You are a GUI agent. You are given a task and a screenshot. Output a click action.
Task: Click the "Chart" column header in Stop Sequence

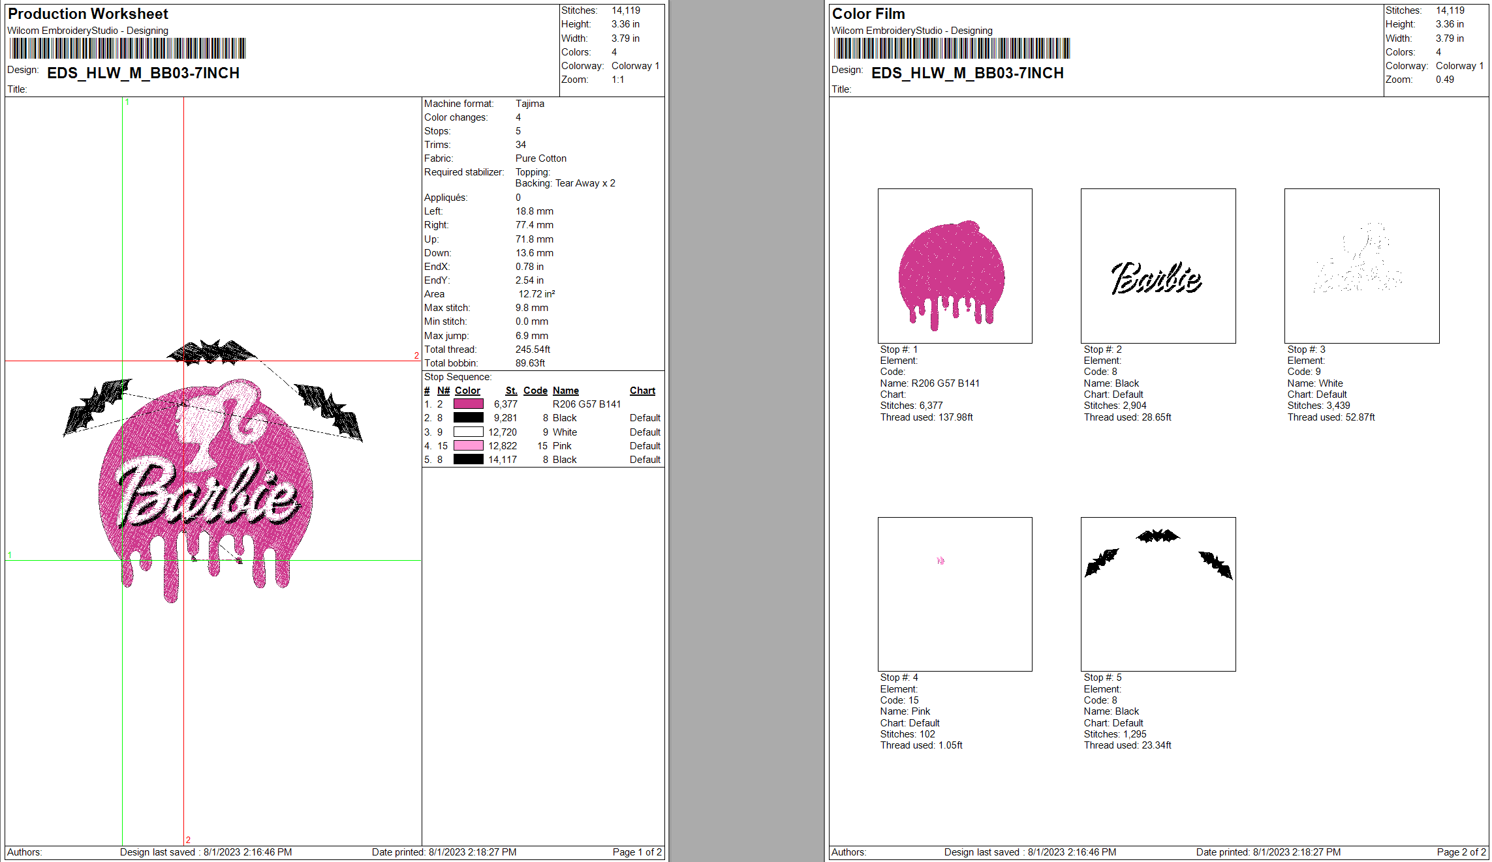click(x=642, y=391)
